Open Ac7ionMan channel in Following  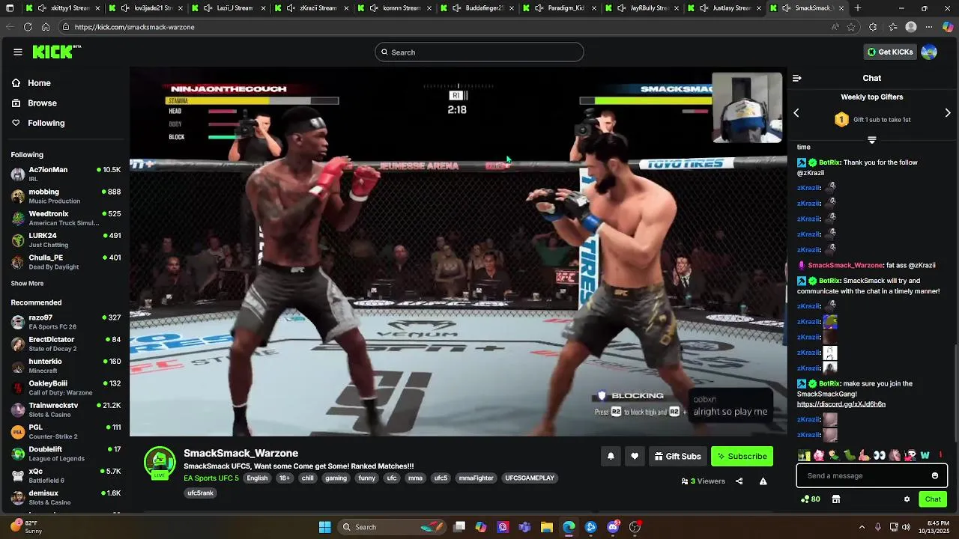[66, 174]
